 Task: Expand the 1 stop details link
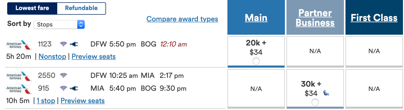tap(46, 101)
